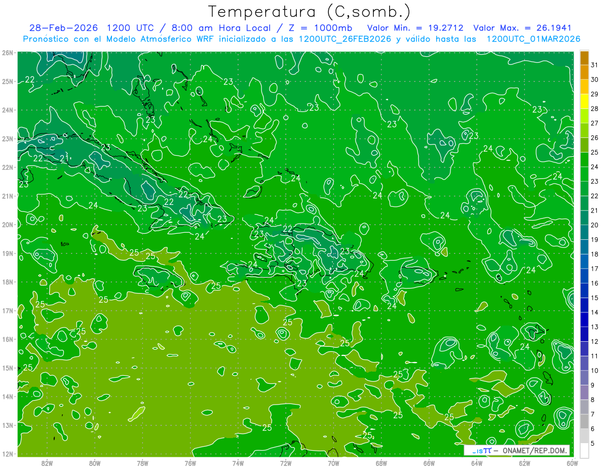608x470 pixels.
Task: Click the color scale label "12"
Action: [x=595, y=341]
